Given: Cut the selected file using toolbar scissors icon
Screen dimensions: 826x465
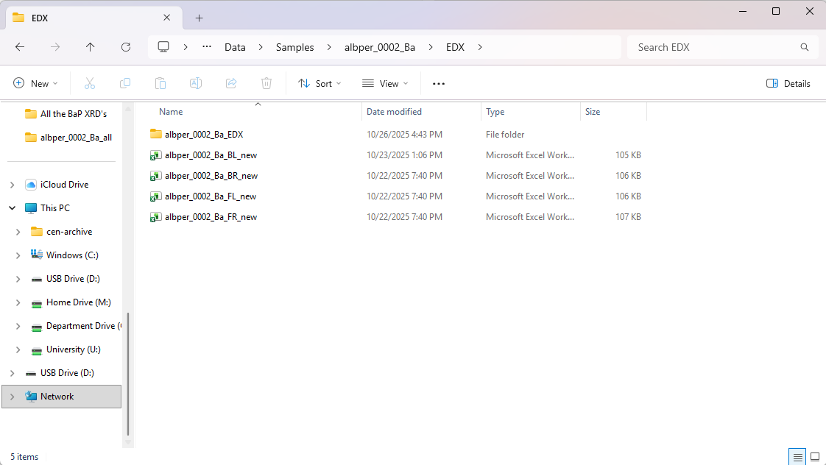Looking at the screenshot, I should pos(89,83).
